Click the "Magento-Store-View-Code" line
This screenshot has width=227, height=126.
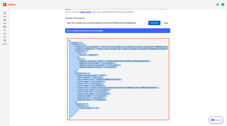click(x=100, y=65)
